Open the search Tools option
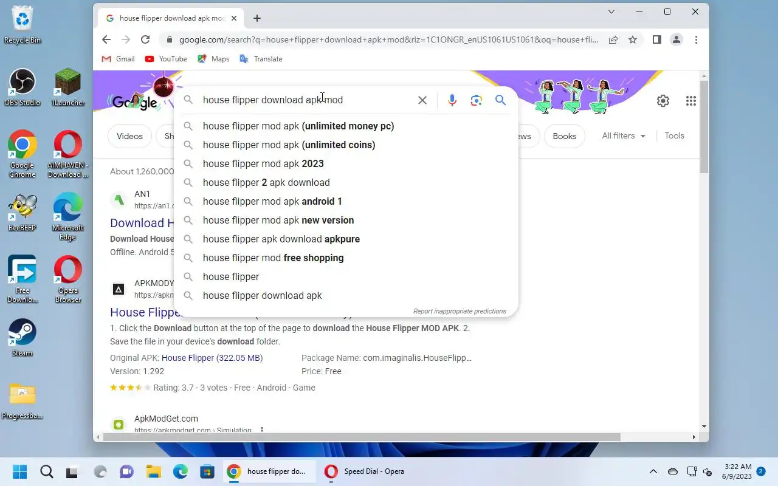 (x=674, y=136)
